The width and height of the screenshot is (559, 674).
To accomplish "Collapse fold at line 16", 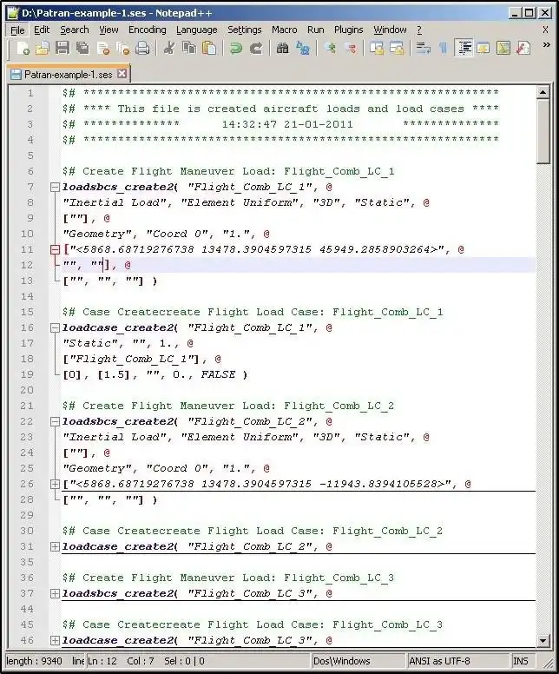I will pyautogui.click(x=55, y=327).
